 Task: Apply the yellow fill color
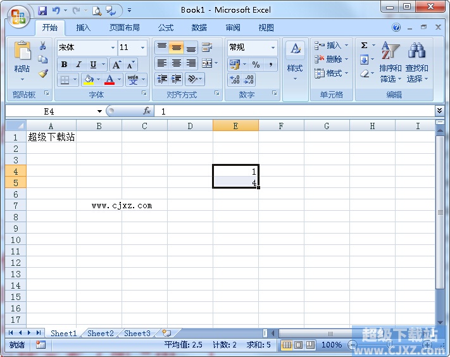point(89,80)
